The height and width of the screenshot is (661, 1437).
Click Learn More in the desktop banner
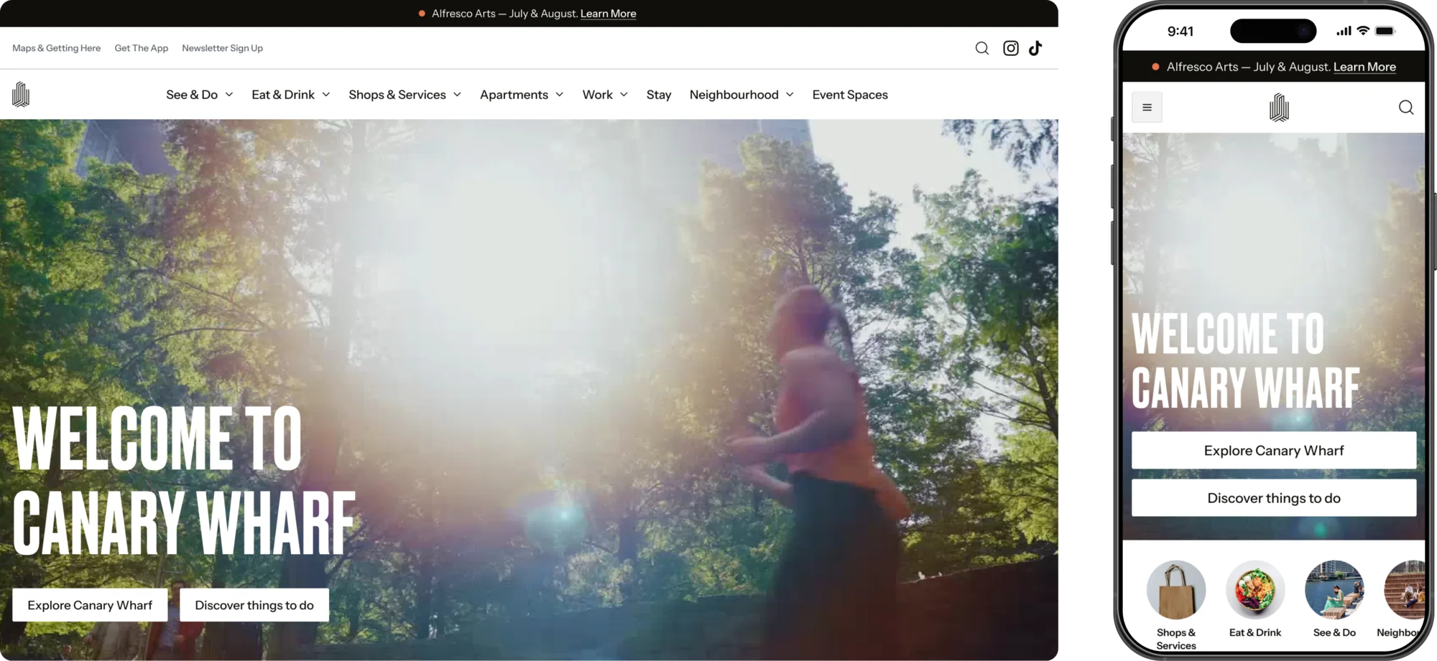click(608, 14)
